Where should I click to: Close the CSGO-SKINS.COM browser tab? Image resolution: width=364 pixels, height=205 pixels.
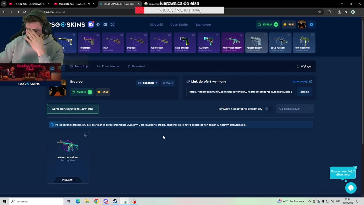139,4
